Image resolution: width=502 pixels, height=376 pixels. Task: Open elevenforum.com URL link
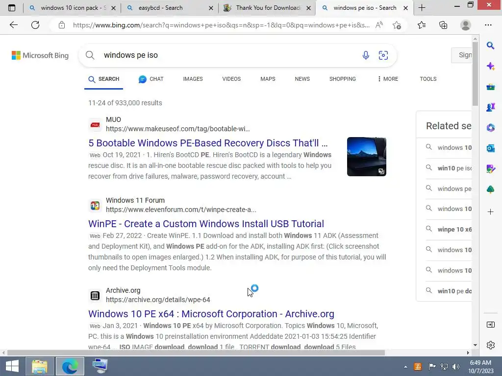point(181,210)
